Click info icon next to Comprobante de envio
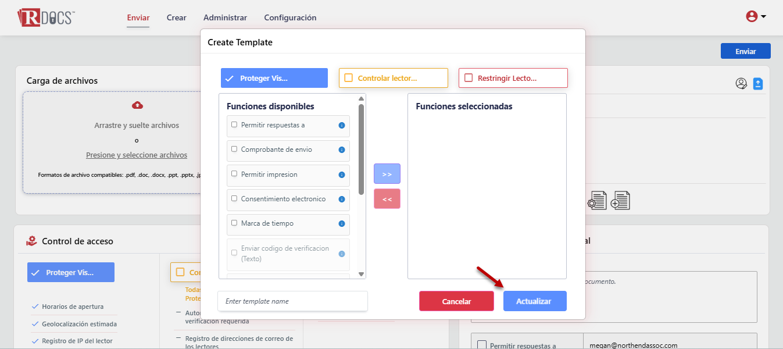The height and width of the screenshot is (349, 783). 342,150
